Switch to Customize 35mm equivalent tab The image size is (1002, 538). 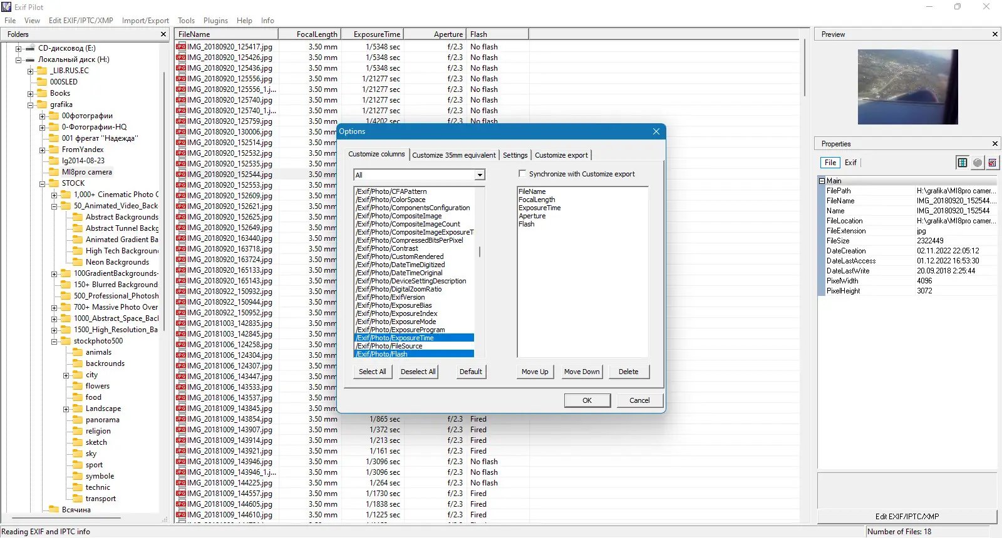tap(454, 155)
